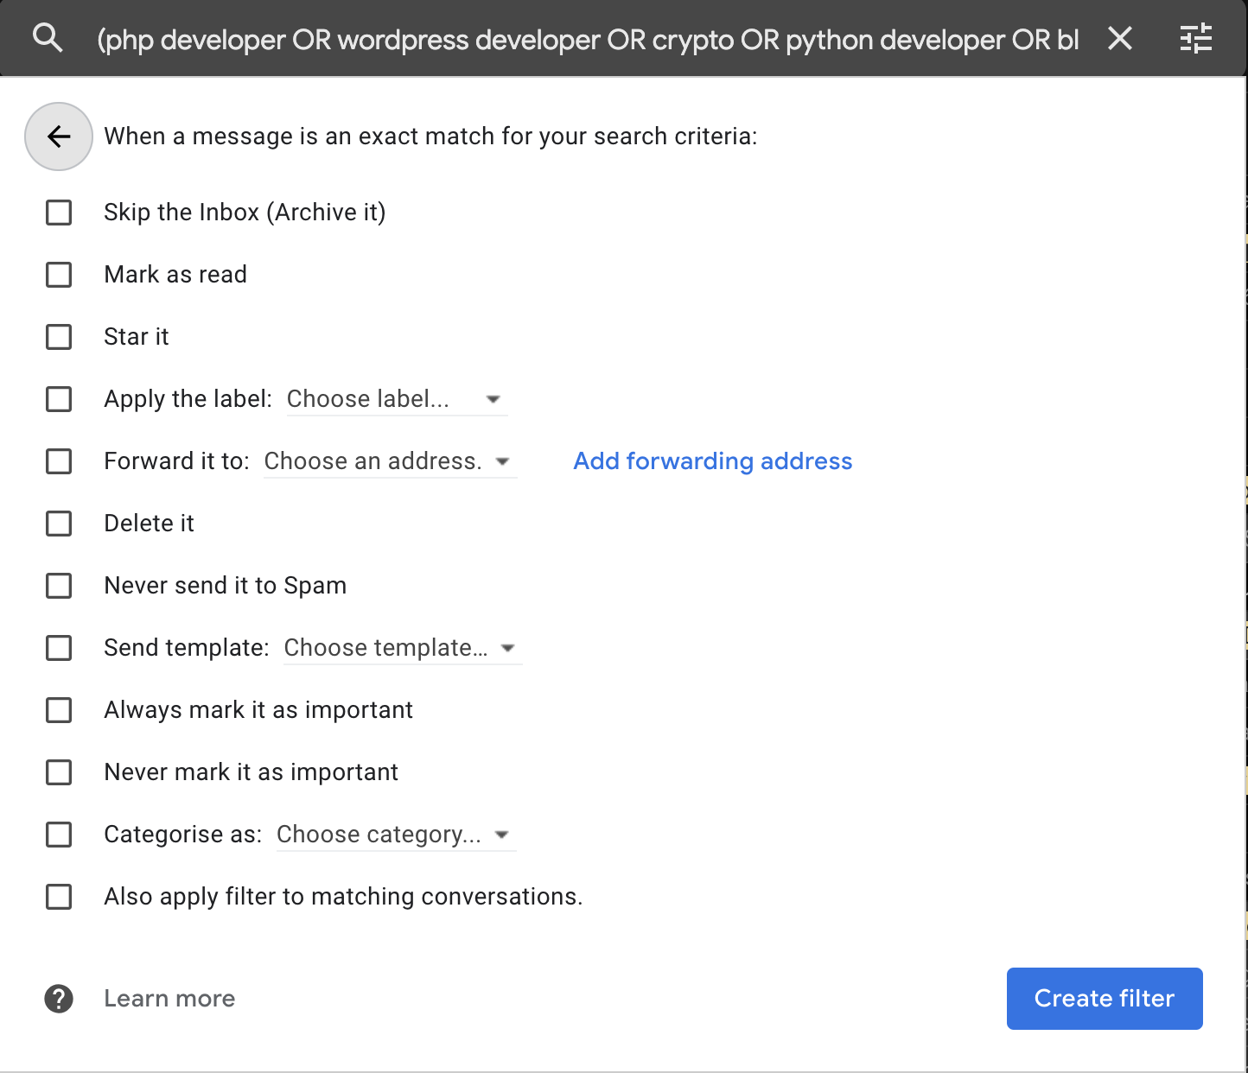Click the Create filter button
1248x1073 pixels.
(x=1105, y=999)
